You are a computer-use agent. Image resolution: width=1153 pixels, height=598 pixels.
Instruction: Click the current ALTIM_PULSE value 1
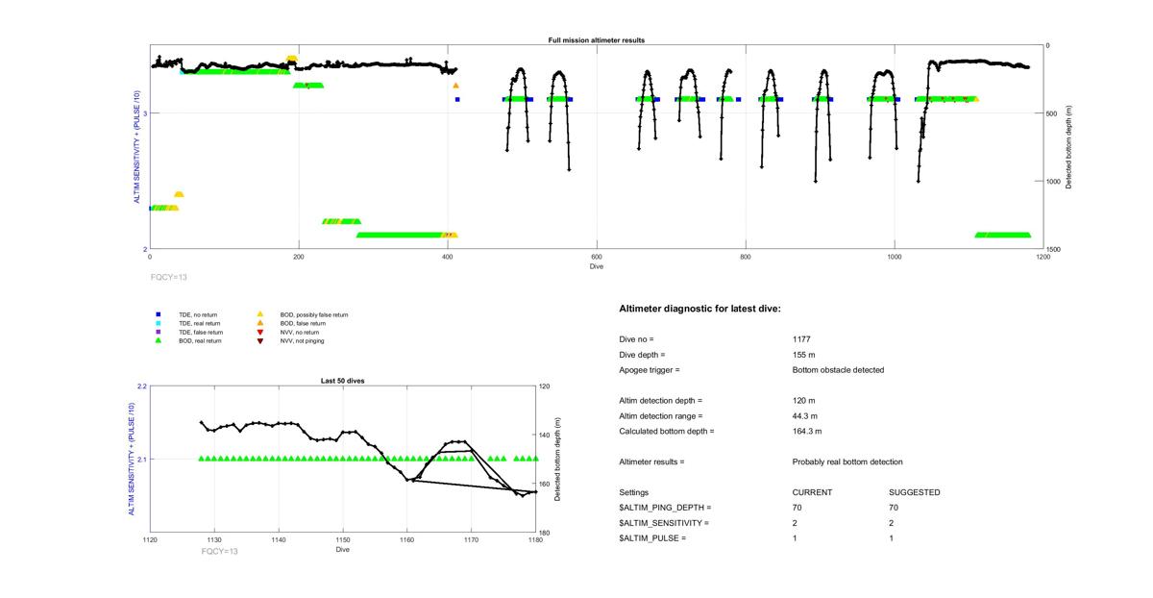[795, 538]
